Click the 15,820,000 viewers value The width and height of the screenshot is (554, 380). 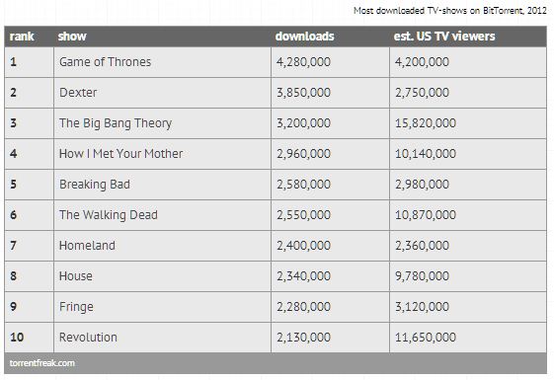click(x=426, y=123)
